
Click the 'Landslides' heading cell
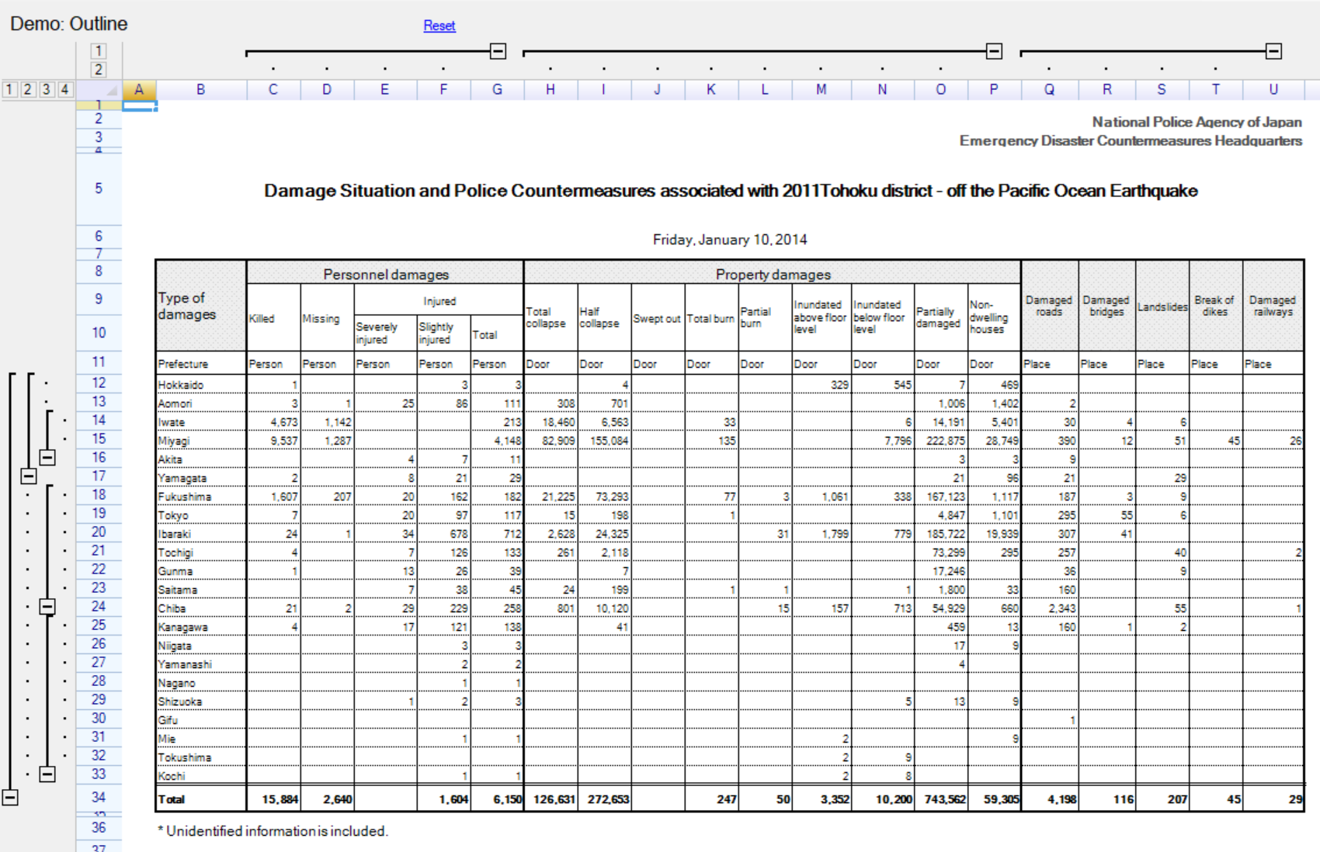tap(1162, 306)
